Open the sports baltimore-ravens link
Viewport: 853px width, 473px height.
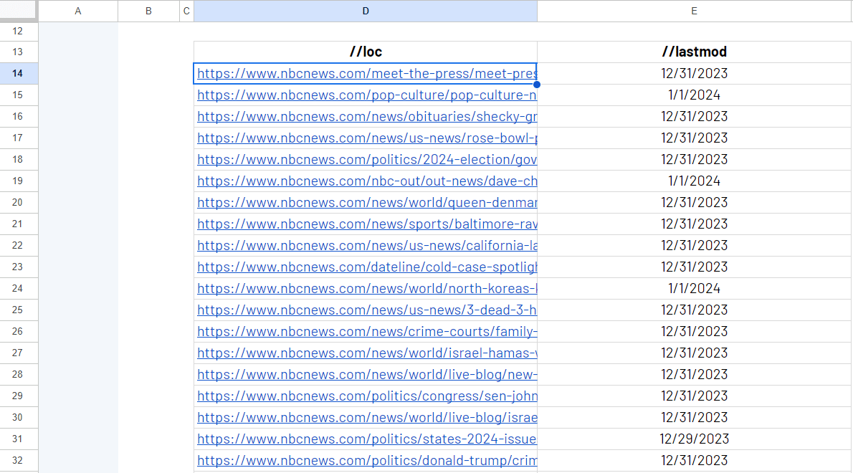(366, 224)
